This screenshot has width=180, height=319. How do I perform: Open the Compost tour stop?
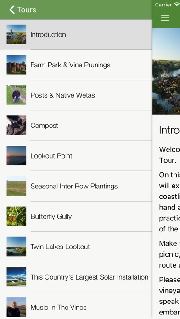pos(76,126)
